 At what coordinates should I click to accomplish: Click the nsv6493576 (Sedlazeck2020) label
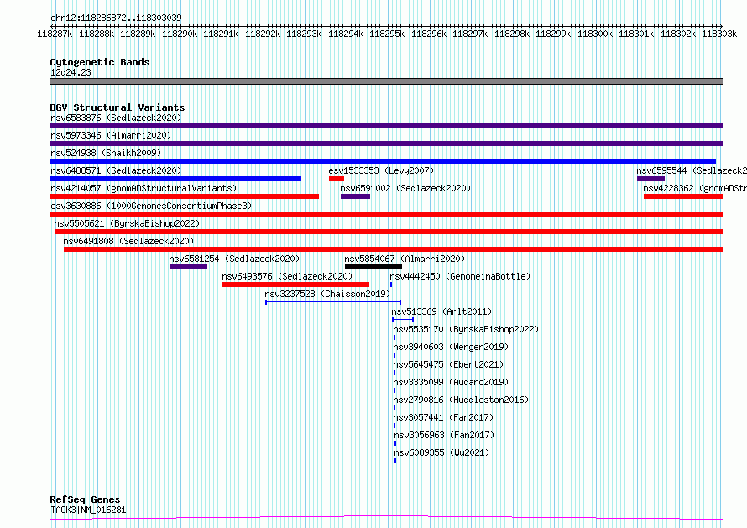click(287, 276)
